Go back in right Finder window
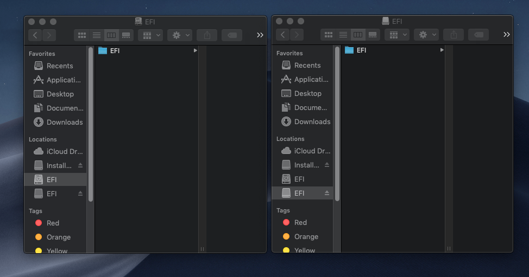 pyautogui.click(x=283, y=34)
